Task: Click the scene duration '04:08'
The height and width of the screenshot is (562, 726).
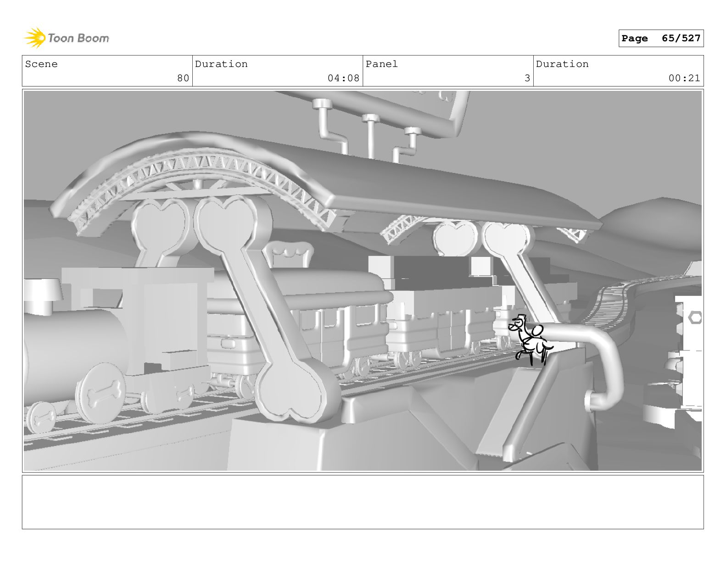Action: coord(343,78)
